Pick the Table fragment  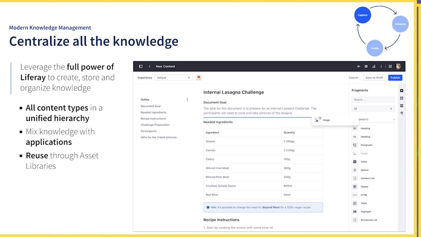tap(373, 203)
